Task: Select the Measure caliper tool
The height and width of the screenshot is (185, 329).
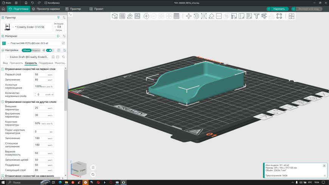Action: [264, 16]
